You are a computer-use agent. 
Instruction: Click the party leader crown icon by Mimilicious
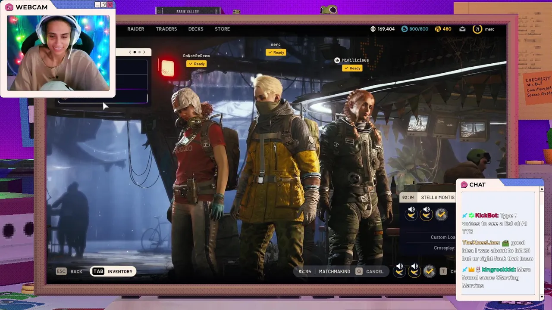point(337,60)
